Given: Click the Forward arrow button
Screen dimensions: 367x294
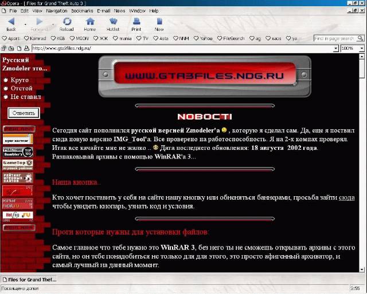Looking at the screenshot, I should 39,24.
